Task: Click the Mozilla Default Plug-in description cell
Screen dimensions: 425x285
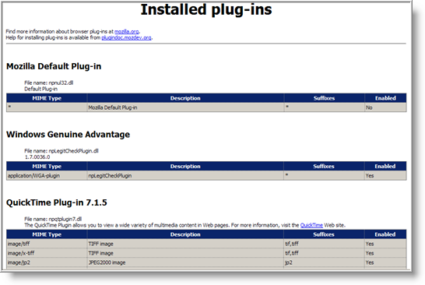Action: coord(185,107)
